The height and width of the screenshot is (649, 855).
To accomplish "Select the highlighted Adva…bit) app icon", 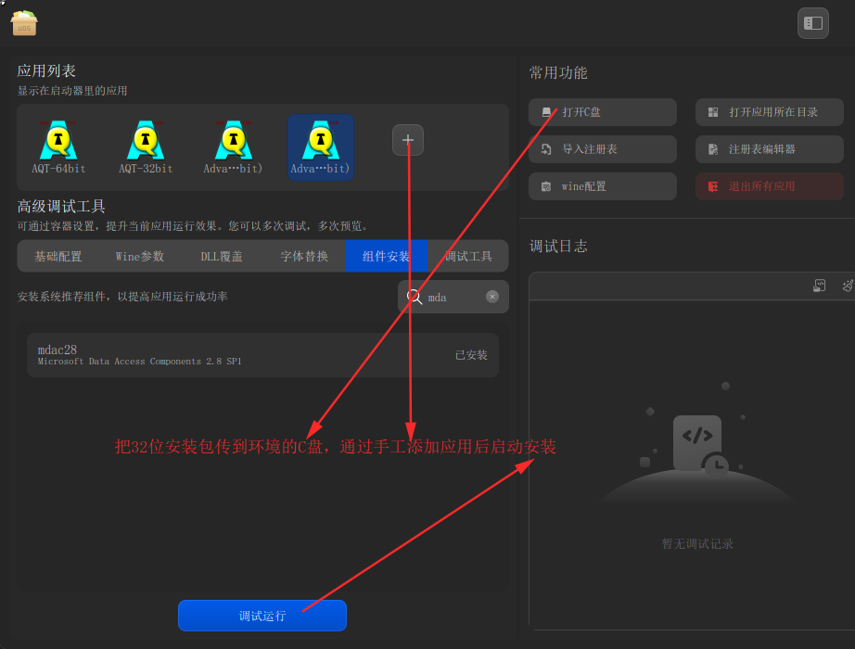I will click(x=321, y=147).
